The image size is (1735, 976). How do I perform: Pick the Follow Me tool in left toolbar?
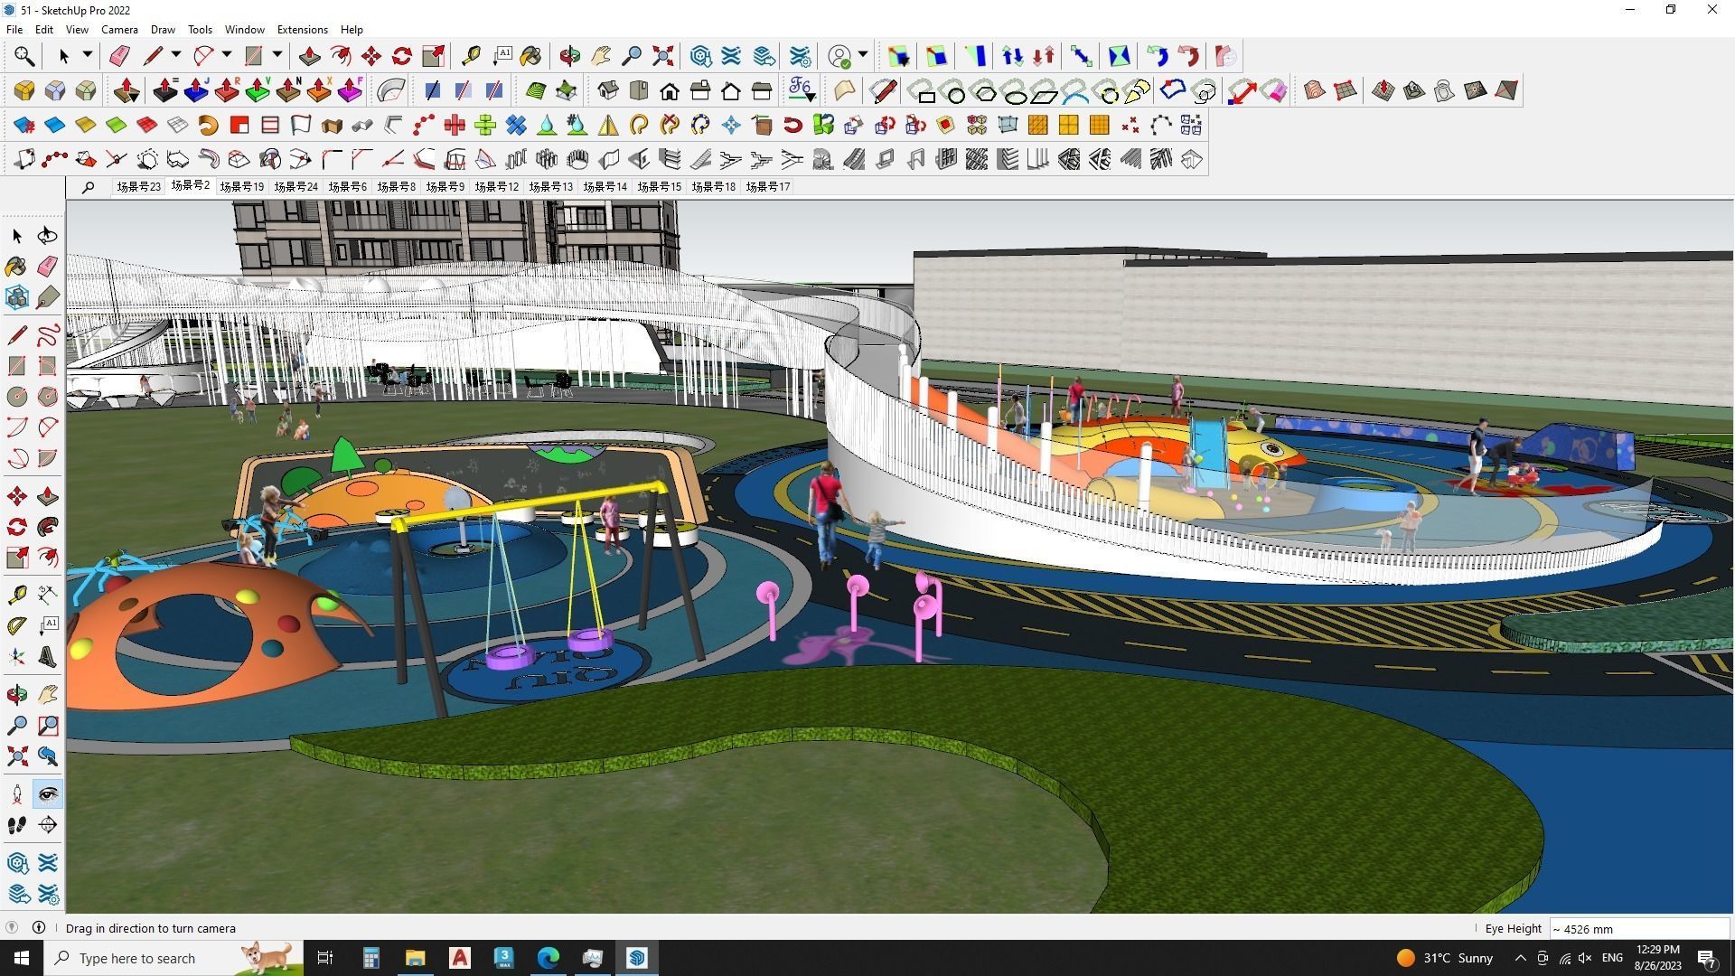tap(48, 527)
